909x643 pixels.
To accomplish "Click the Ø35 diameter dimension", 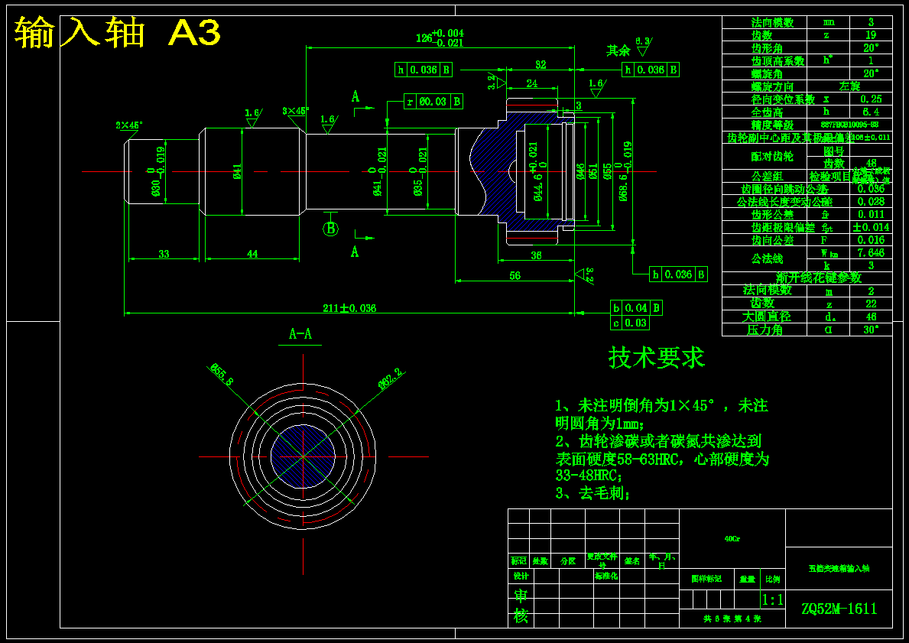I will tap(419, 172).
